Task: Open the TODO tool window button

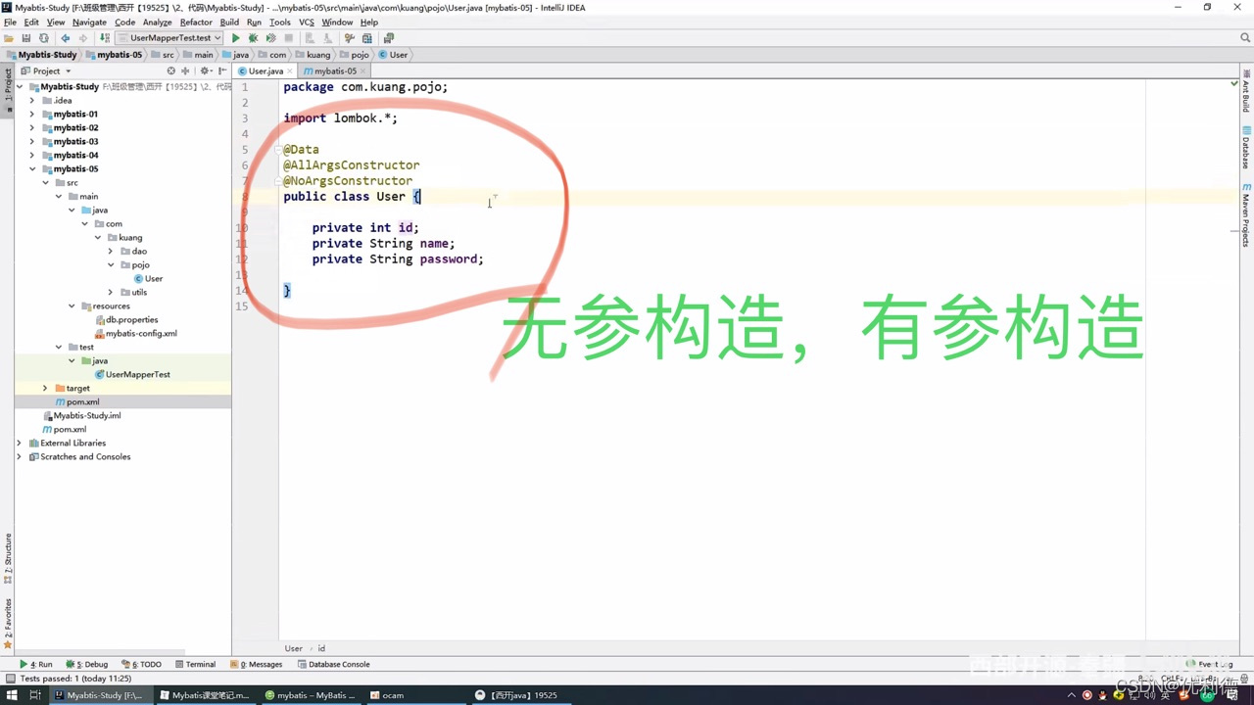Action: (x=140, y=664)
